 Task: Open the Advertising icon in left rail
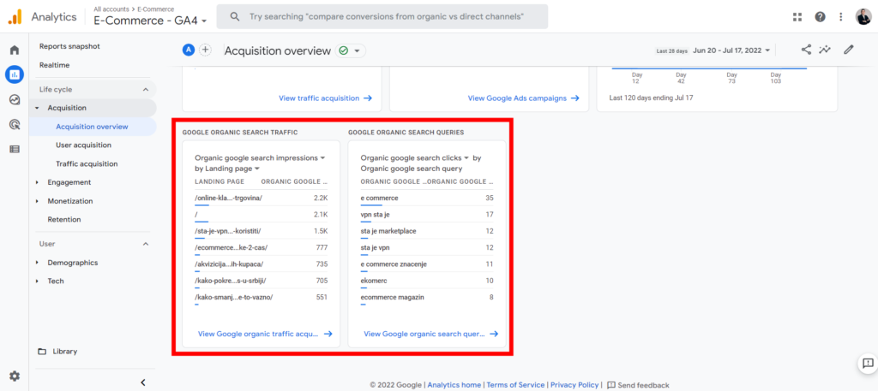click(15, 124)
